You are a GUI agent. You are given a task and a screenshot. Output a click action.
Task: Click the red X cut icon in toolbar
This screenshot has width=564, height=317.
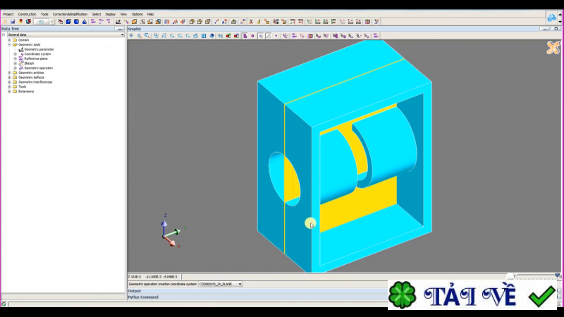pos(251,22)
